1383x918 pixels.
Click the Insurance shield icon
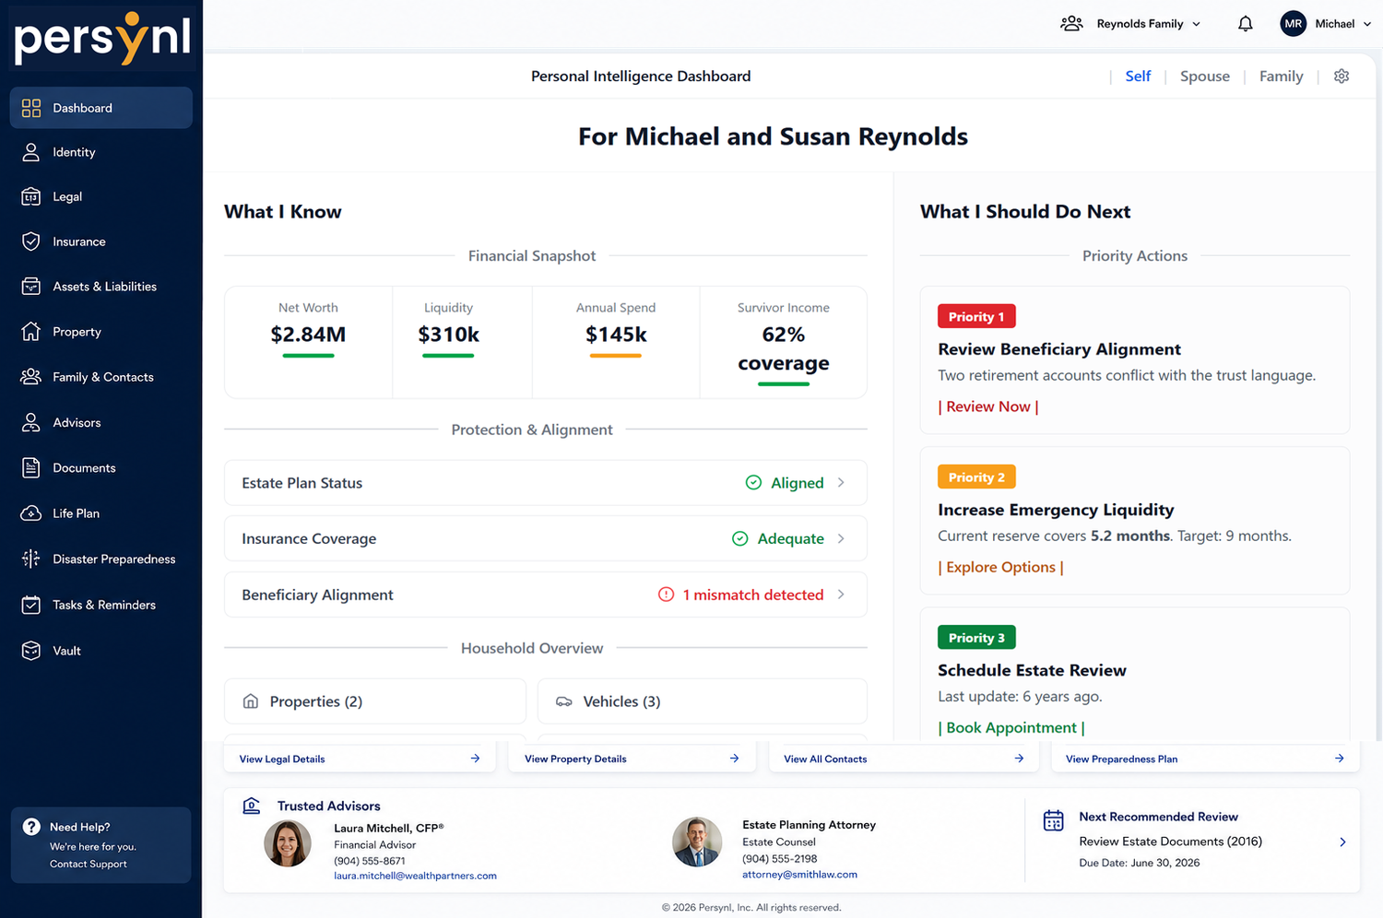[31, 241]
